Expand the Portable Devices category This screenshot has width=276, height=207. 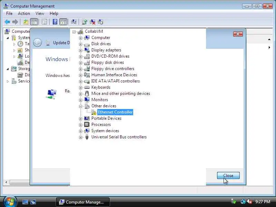click(81, 119)
